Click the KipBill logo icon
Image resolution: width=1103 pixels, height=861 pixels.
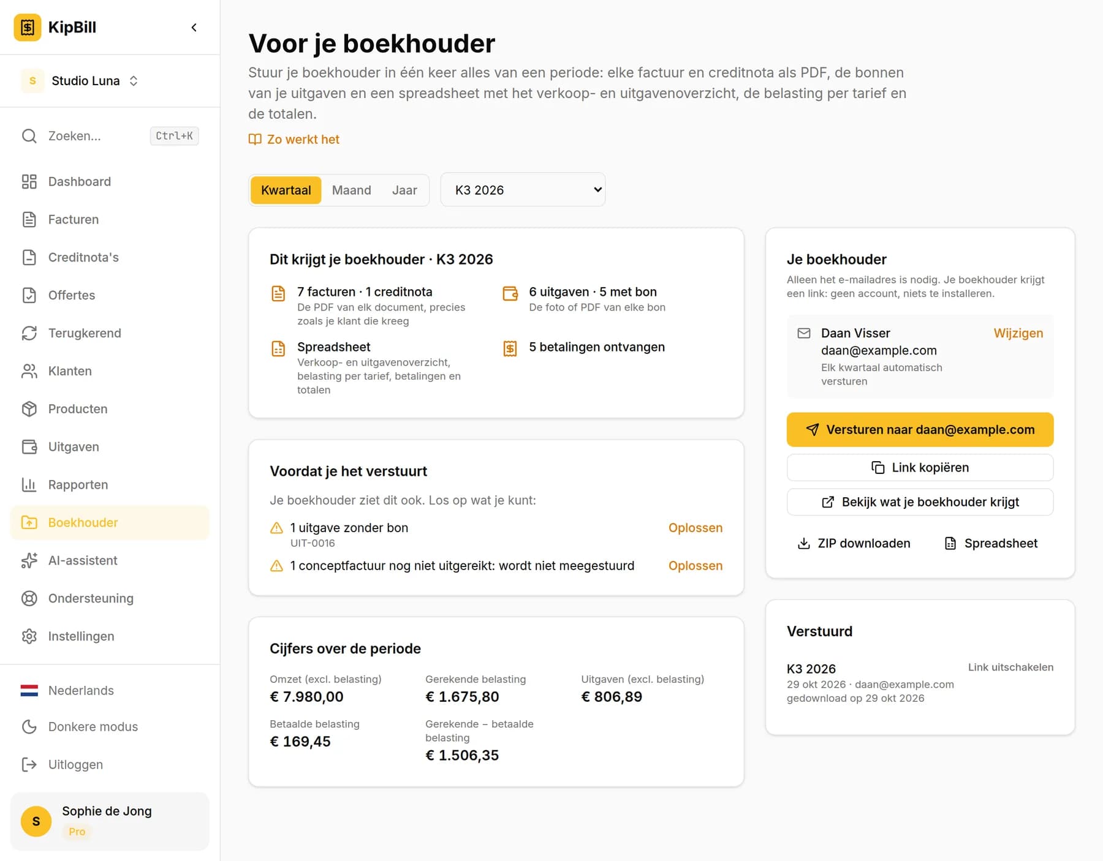coord(28,28)
